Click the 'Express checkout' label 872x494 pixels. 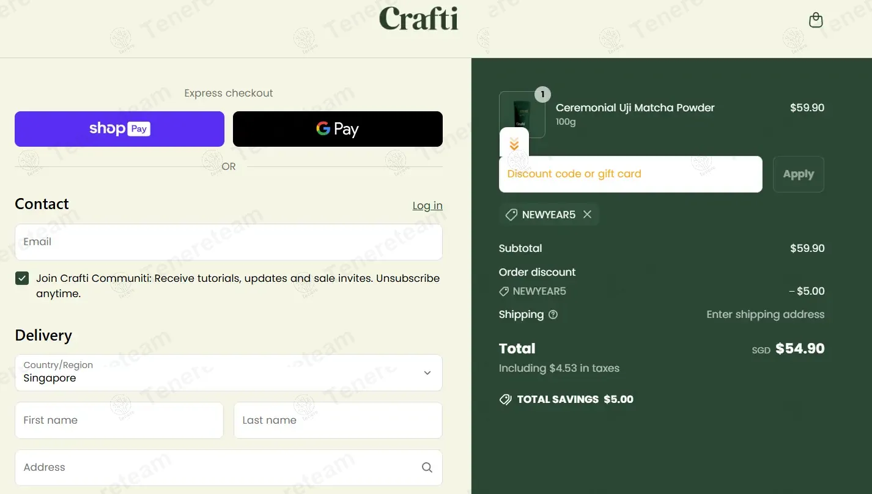[229, 93]
